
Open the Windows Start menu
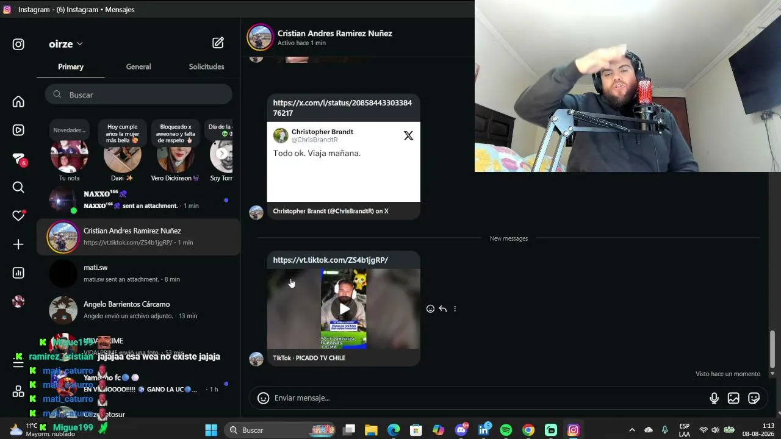[211, 430]
